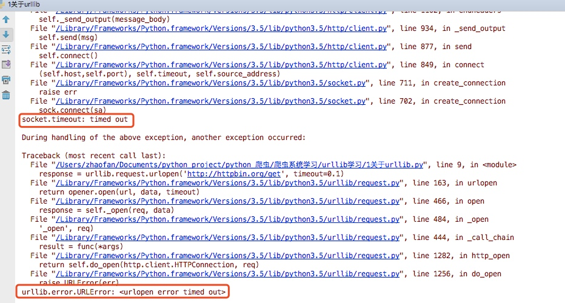This screenshot has width=565, height=303.
Task: Select the 1关于urllib run tab
Action: 24,4
